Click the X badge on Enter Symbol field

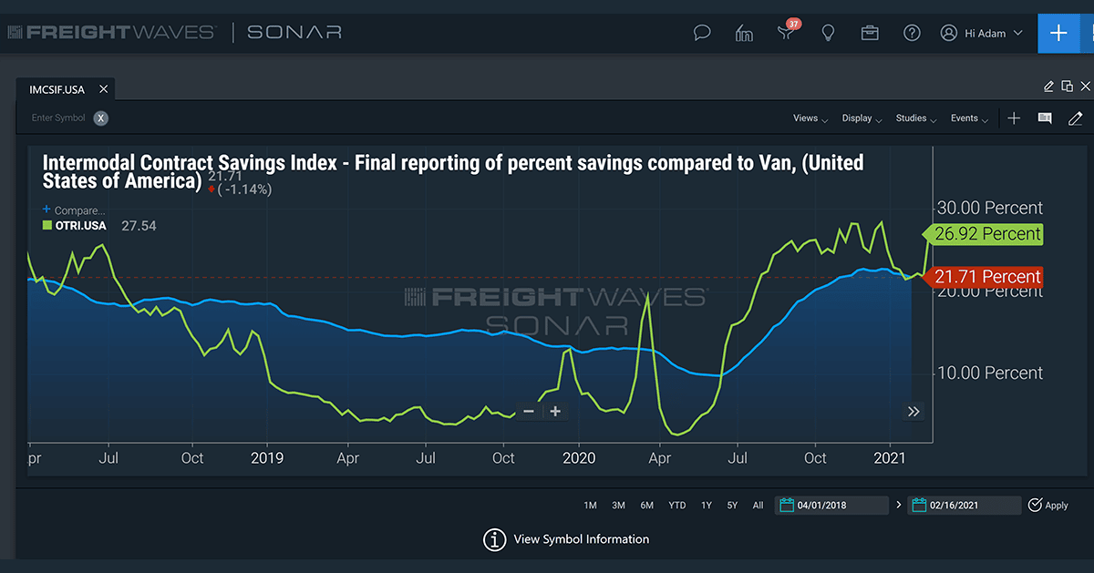100,118
